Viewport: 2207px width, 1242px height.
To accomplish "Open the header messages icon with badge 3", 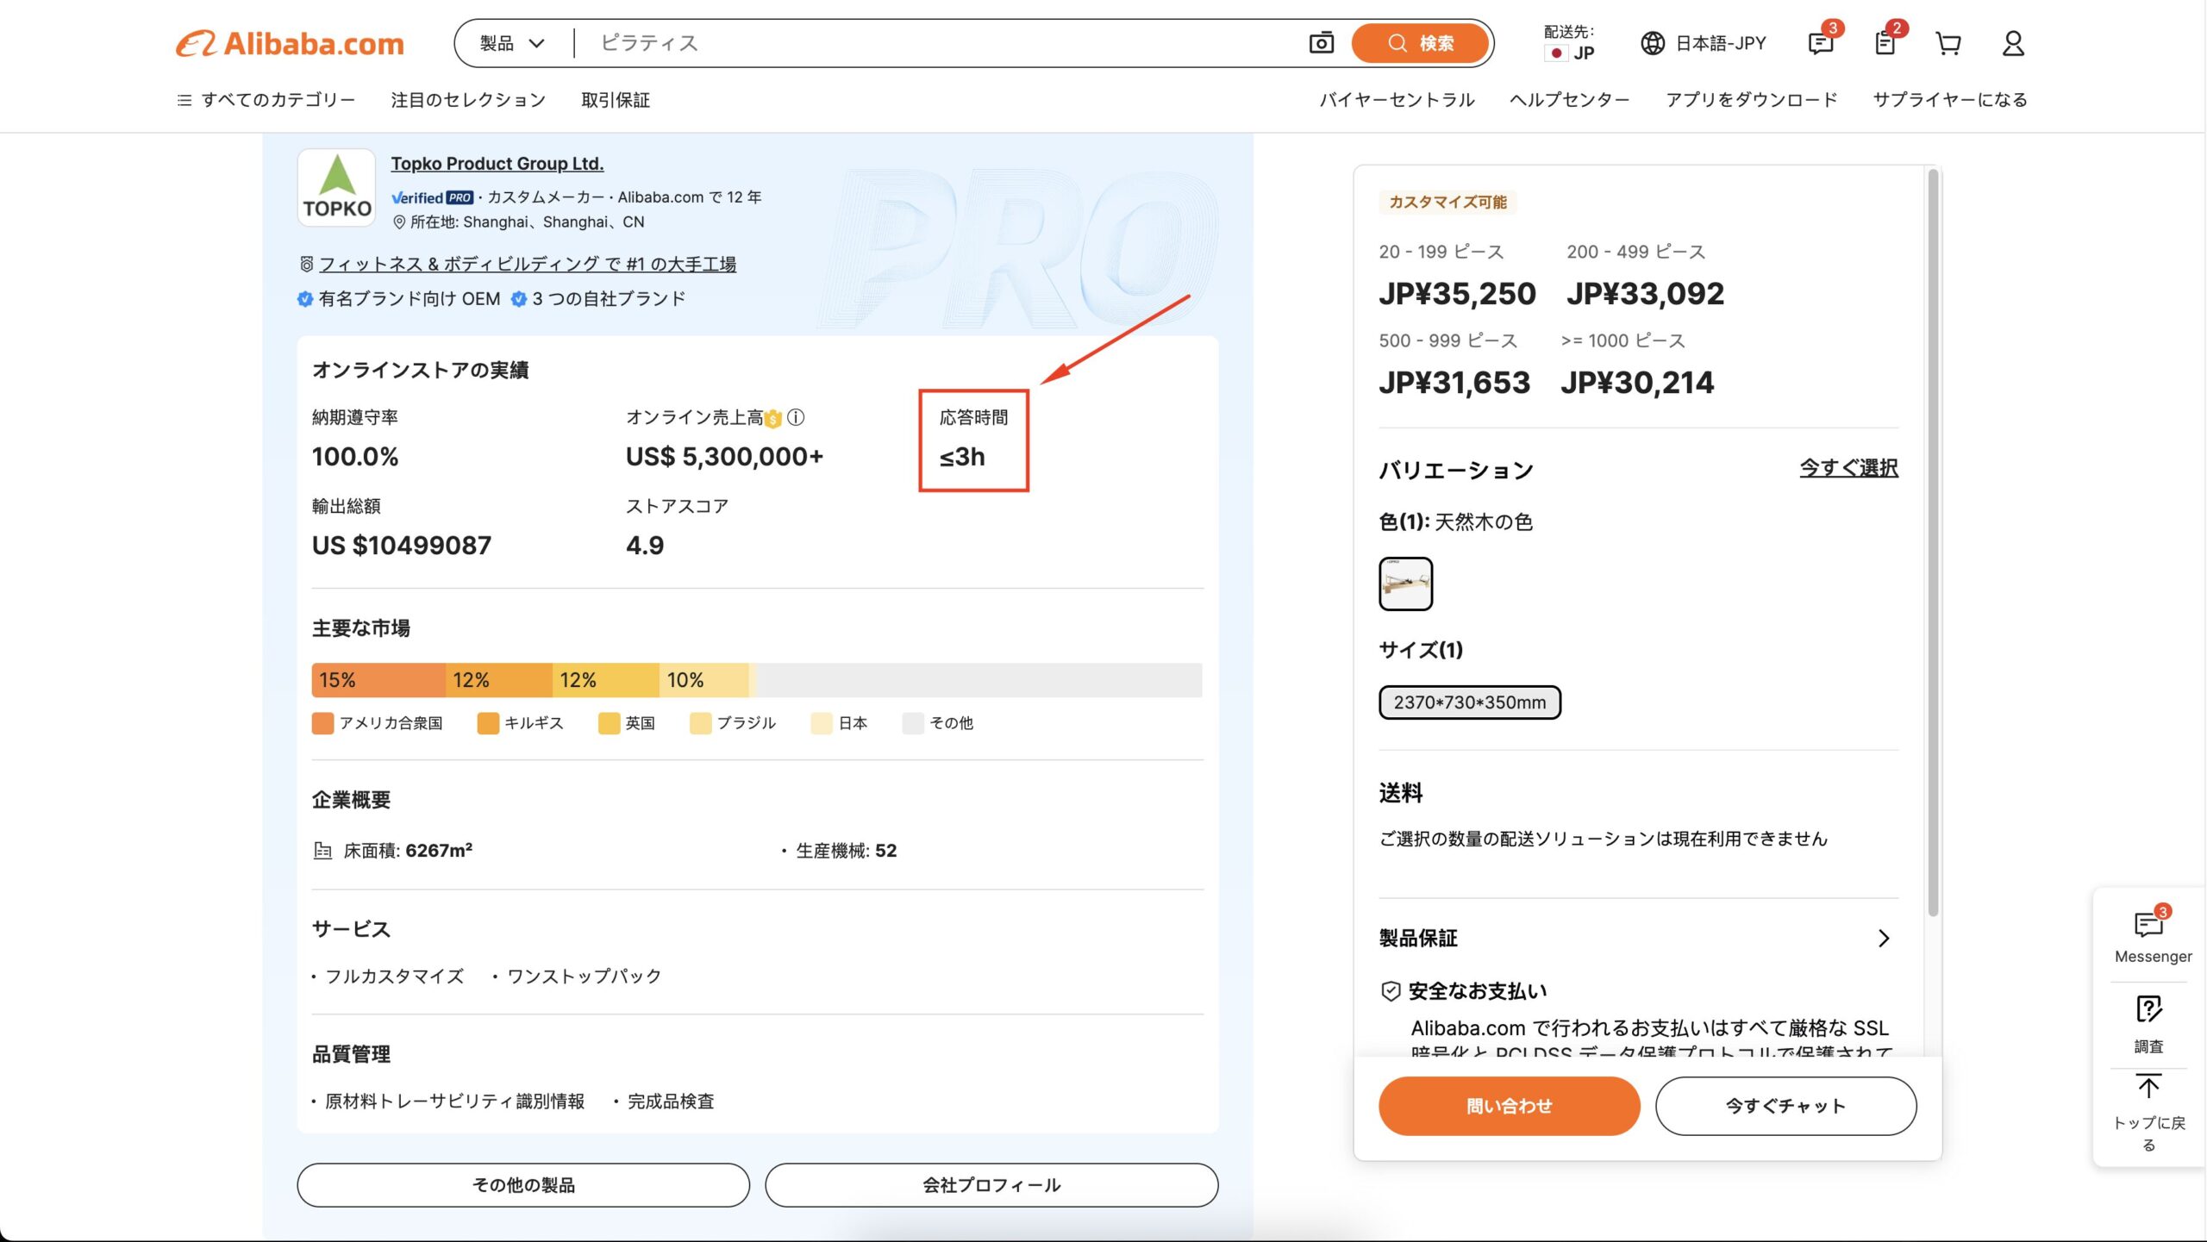I will pos(1821,43).
